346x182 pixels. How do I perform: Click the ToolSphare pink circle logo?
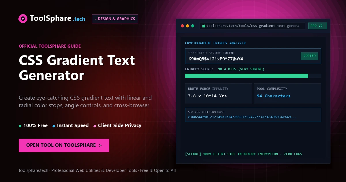pos(23,18)
